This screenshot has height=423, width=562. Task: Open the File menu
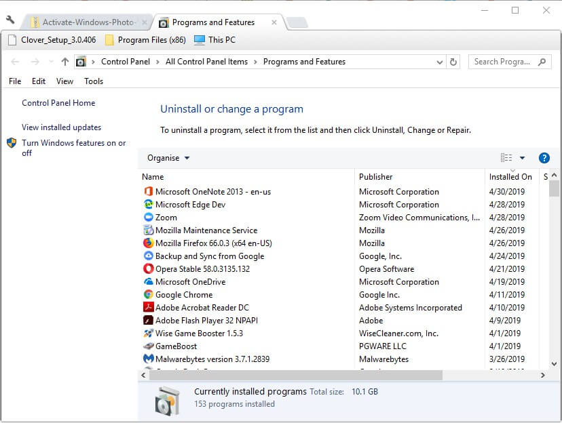pos(15,81)
